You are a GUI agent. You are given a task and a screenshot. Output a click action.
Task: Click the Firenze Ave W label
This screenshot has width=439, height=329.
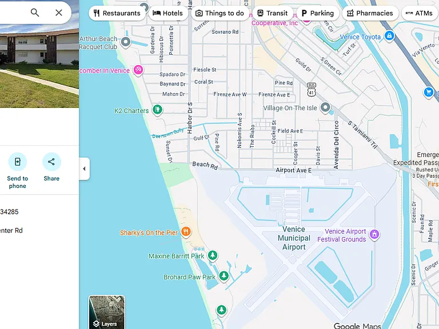pyautogui.click(x=230, y=94)
